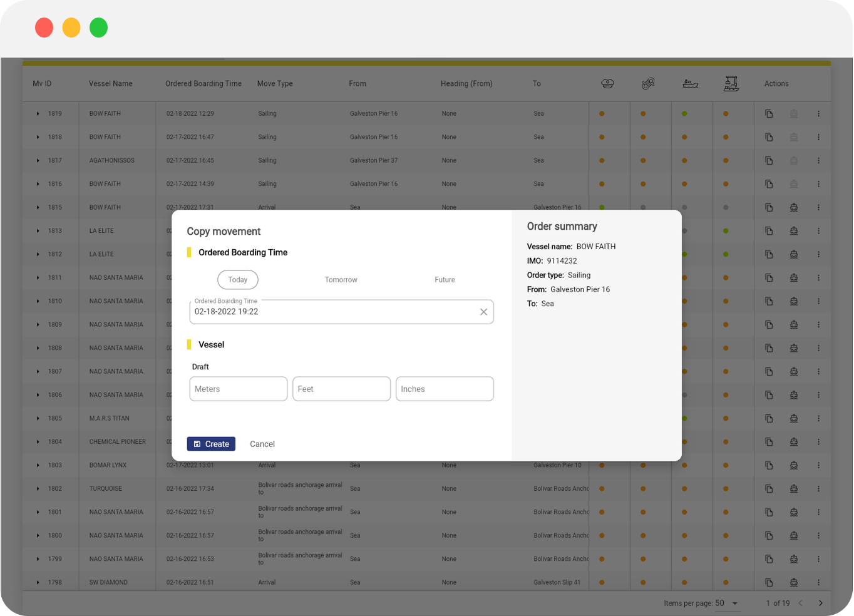This screenshot has width=854, height=616.
Task: Expand the row for movement 1817
Action: click(38, 160)
